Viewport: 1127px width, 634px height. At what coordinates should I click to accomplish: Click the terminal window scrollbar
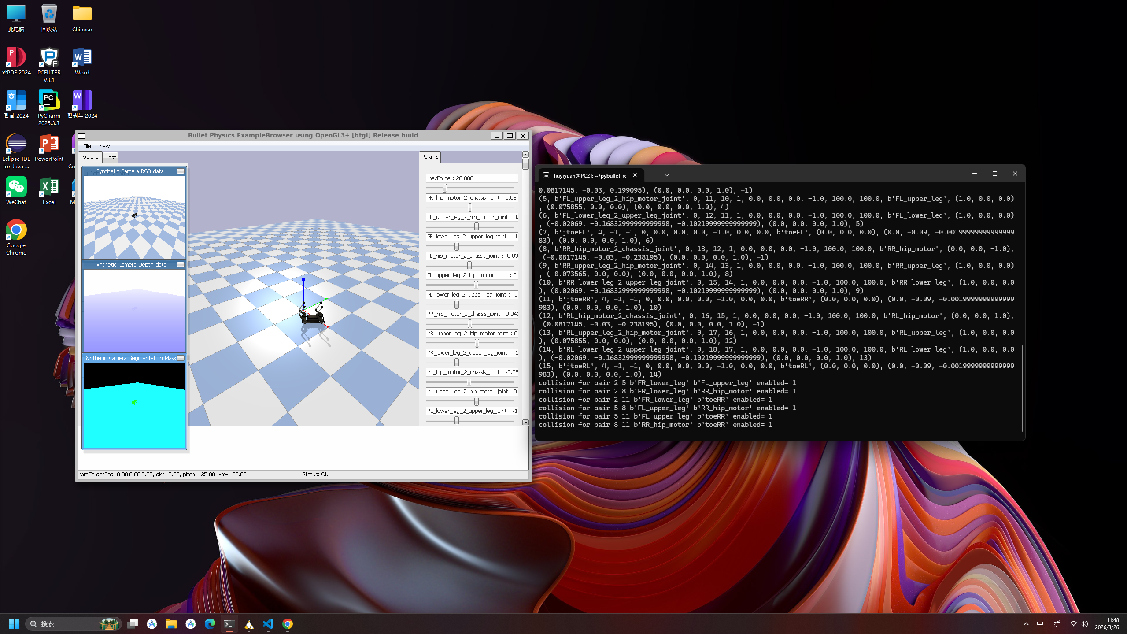(1022, 388)
